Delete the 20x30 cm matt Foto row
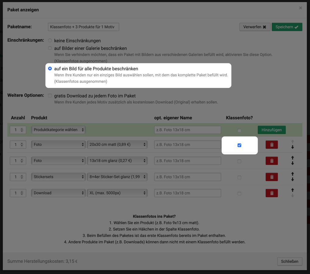Image resolution: width=310 pixels, height=274 pixels. [x=271, y=145]
